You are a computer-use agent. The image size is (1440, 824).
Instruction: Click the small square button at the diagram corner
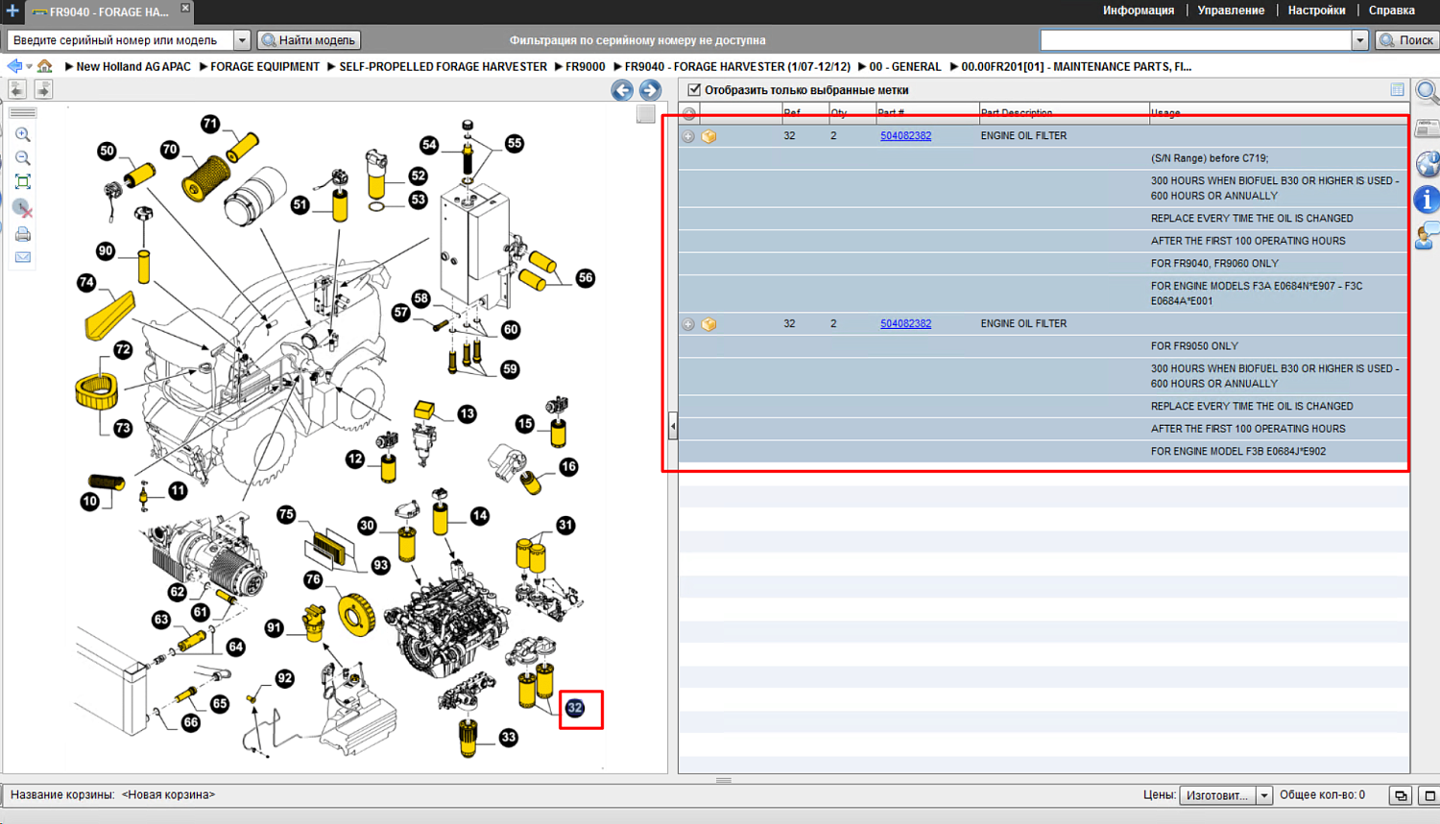click(x=645, y=114)
